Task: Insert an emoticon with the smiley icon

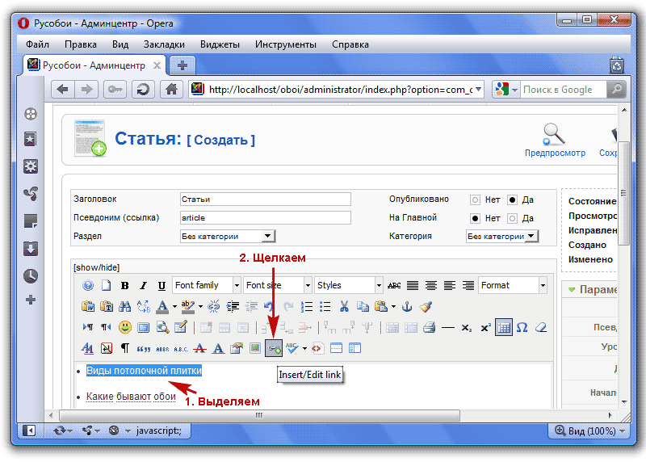Action: (x=125, y=328)
